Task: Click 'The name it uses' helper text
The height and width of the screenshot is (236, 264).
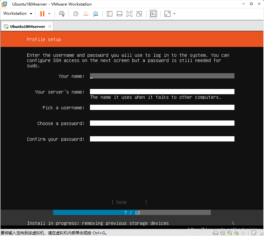Action: pyautogui.click(x=155, y=97)
